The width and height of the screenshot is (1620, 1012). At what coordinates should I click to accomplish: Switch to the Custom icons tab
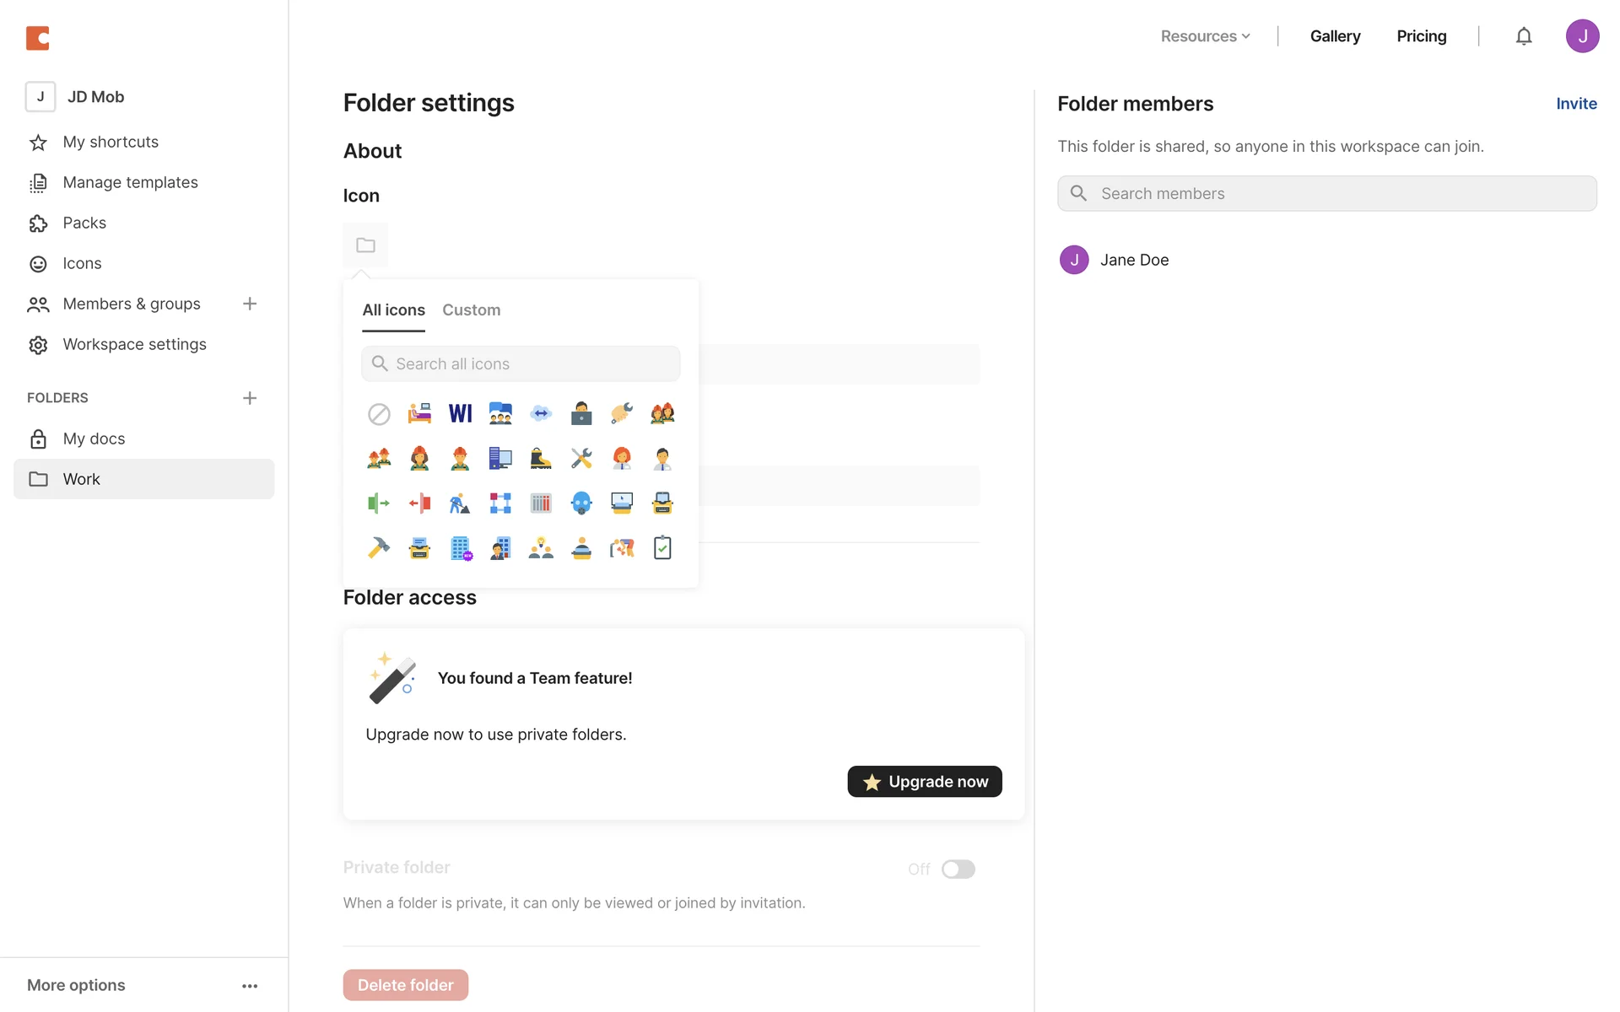click(471, 310)
